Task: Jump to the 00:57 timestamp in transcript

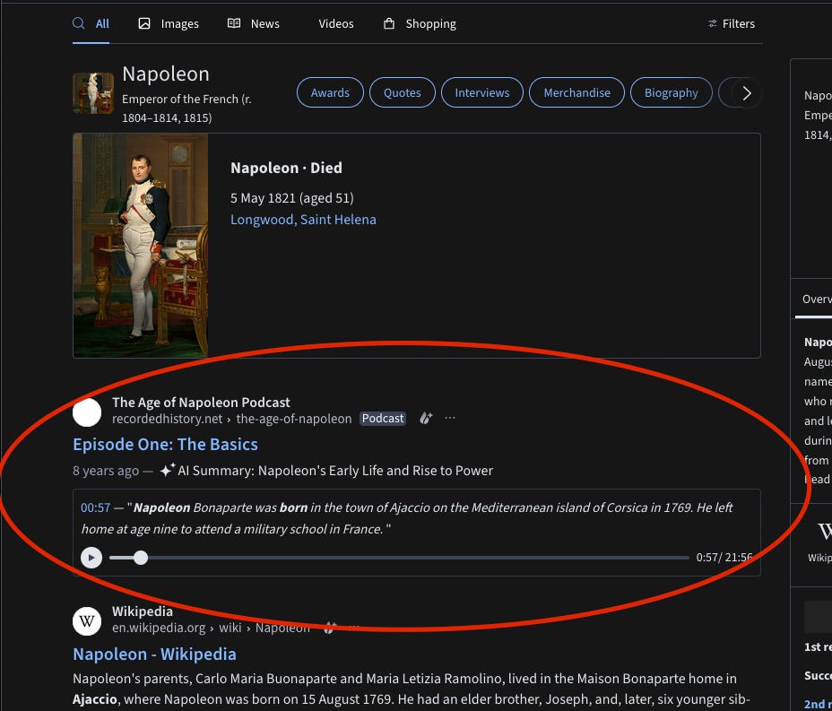Action: (x=96, y=507)
